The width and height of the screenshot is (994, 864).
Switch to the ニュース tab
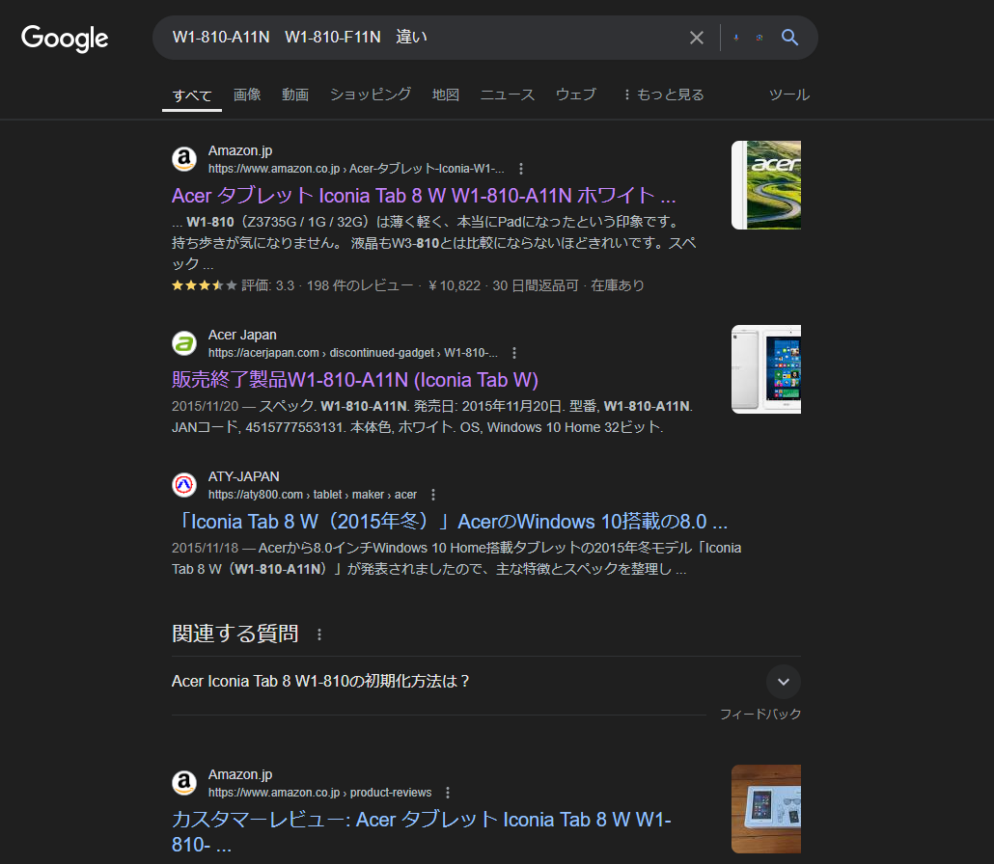(x=508, y=94)
